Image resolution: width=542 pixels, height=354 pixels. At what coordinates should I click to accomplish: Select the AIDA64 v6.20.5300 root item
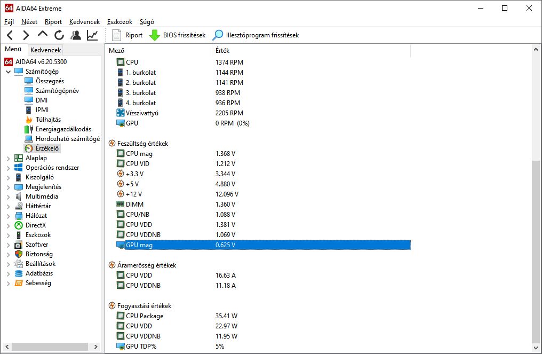click(x=41, y=62)
